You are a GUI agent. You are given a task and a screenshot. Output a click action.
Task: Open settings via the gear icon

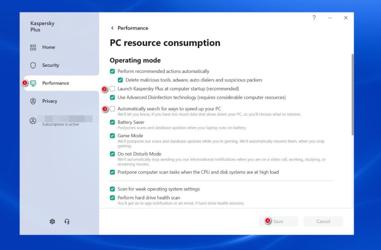(52, 222)
